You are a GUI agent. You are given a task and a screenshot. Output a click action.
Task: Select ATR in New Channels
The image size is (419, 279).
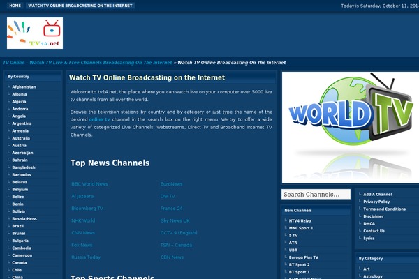coord(293,243)
